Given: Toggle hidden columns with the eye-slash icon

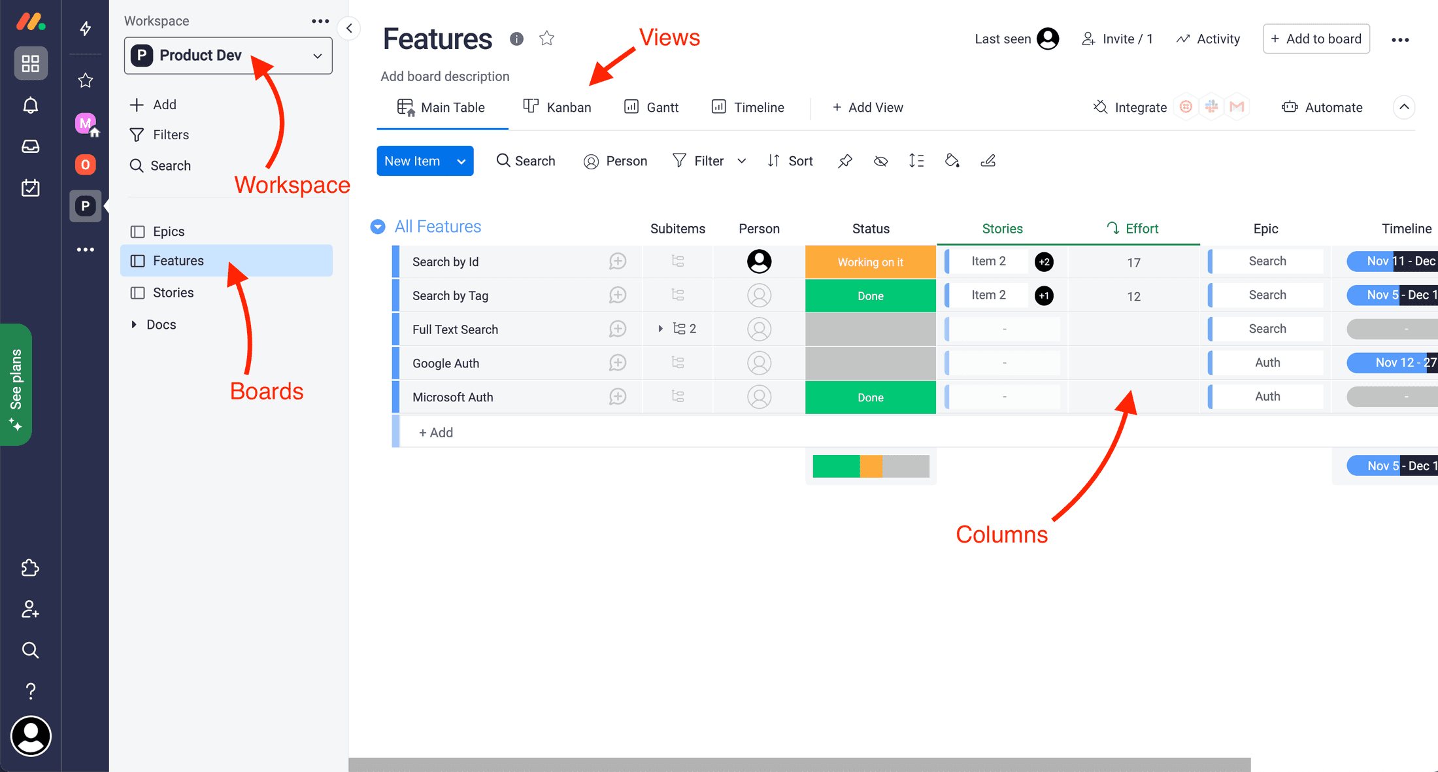Looking at the screenshot, I should [x=880, y=160].
